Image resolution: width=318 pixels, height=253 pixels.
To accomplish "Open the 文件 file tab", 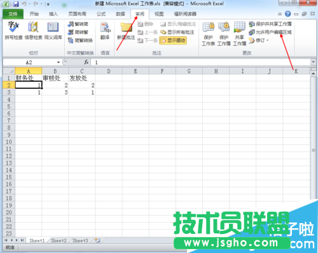I will pyautogui.click(x=13, y=14).
